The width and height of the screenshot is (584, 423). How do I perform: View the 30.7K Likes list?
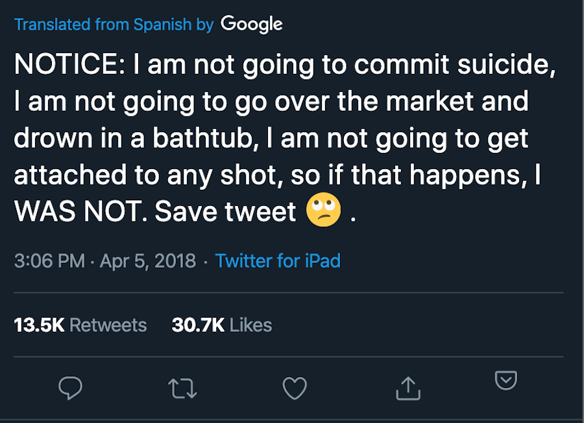[x=222, y=325]
